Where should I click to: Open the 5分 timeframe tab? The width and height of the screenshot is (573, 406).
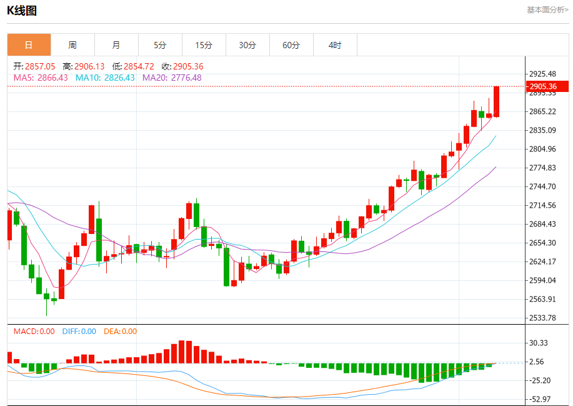160,45
